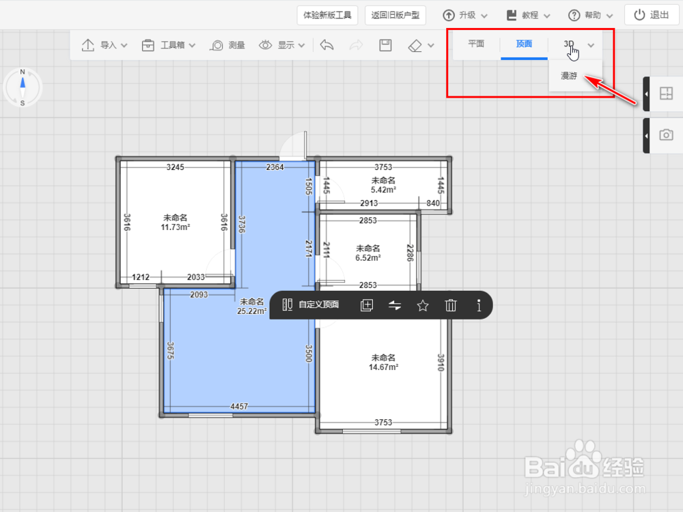
Task: Switch to the 平面 plan view tab
Action: [x=476, y=44]
